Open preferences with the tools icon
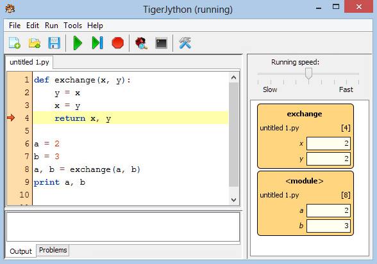Image resolution: width=377 pixels, height=264 pixels. coord(185,43)
